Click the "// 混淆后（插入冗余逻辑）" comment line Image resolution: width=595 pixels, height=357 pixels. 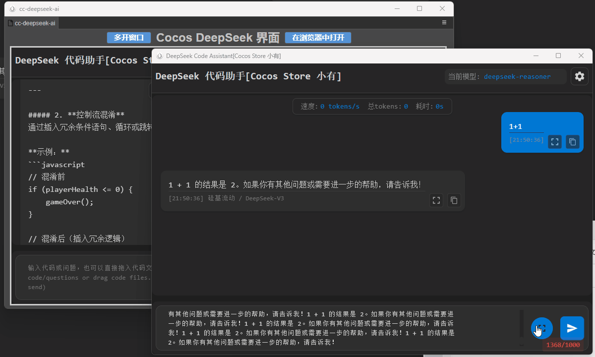pyautogui.click(x=77, y=239)
